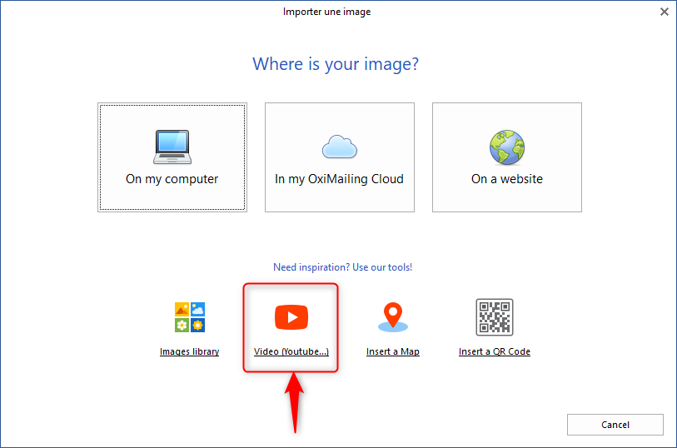Click the globe website icon
This screenshot has height=448, width=677.
(507, 147)
